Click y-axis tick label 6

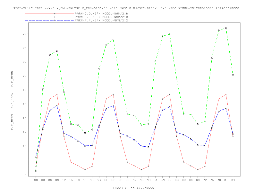coord(25,174)
